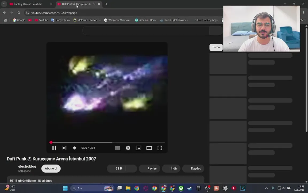The image size is (308, 193).
Task: Open Metacritic bookmark
Action: tap(87, 20)
